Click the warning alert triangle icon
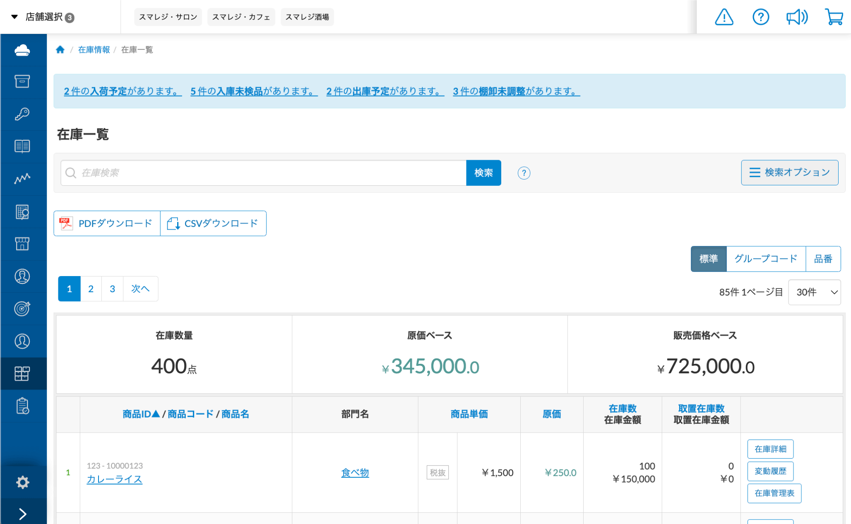The image size is (851, 524). click(724, 17)
